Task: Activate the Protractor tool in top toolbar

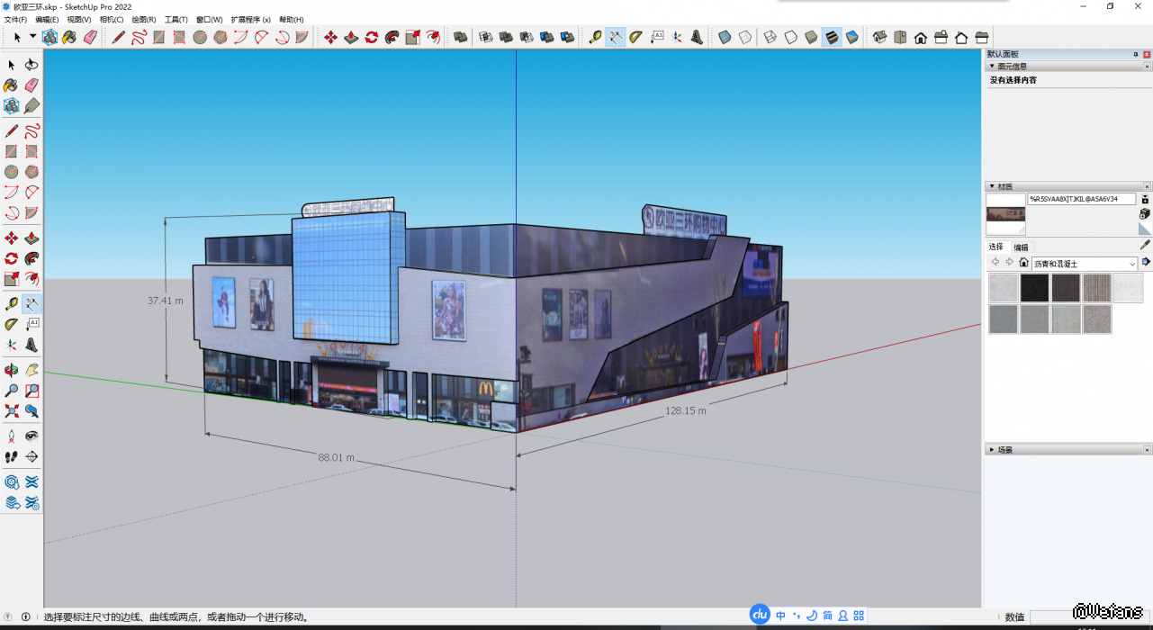Action: [x=635, y=37]
